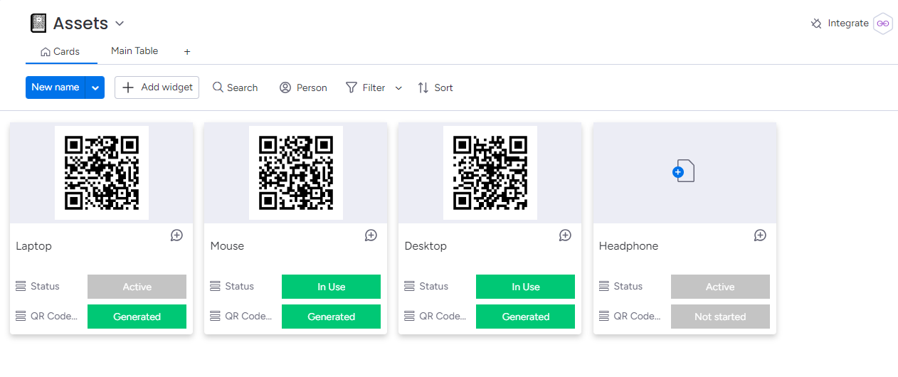Change the Desktop QR Code Generated cell

tap(525, 317)
